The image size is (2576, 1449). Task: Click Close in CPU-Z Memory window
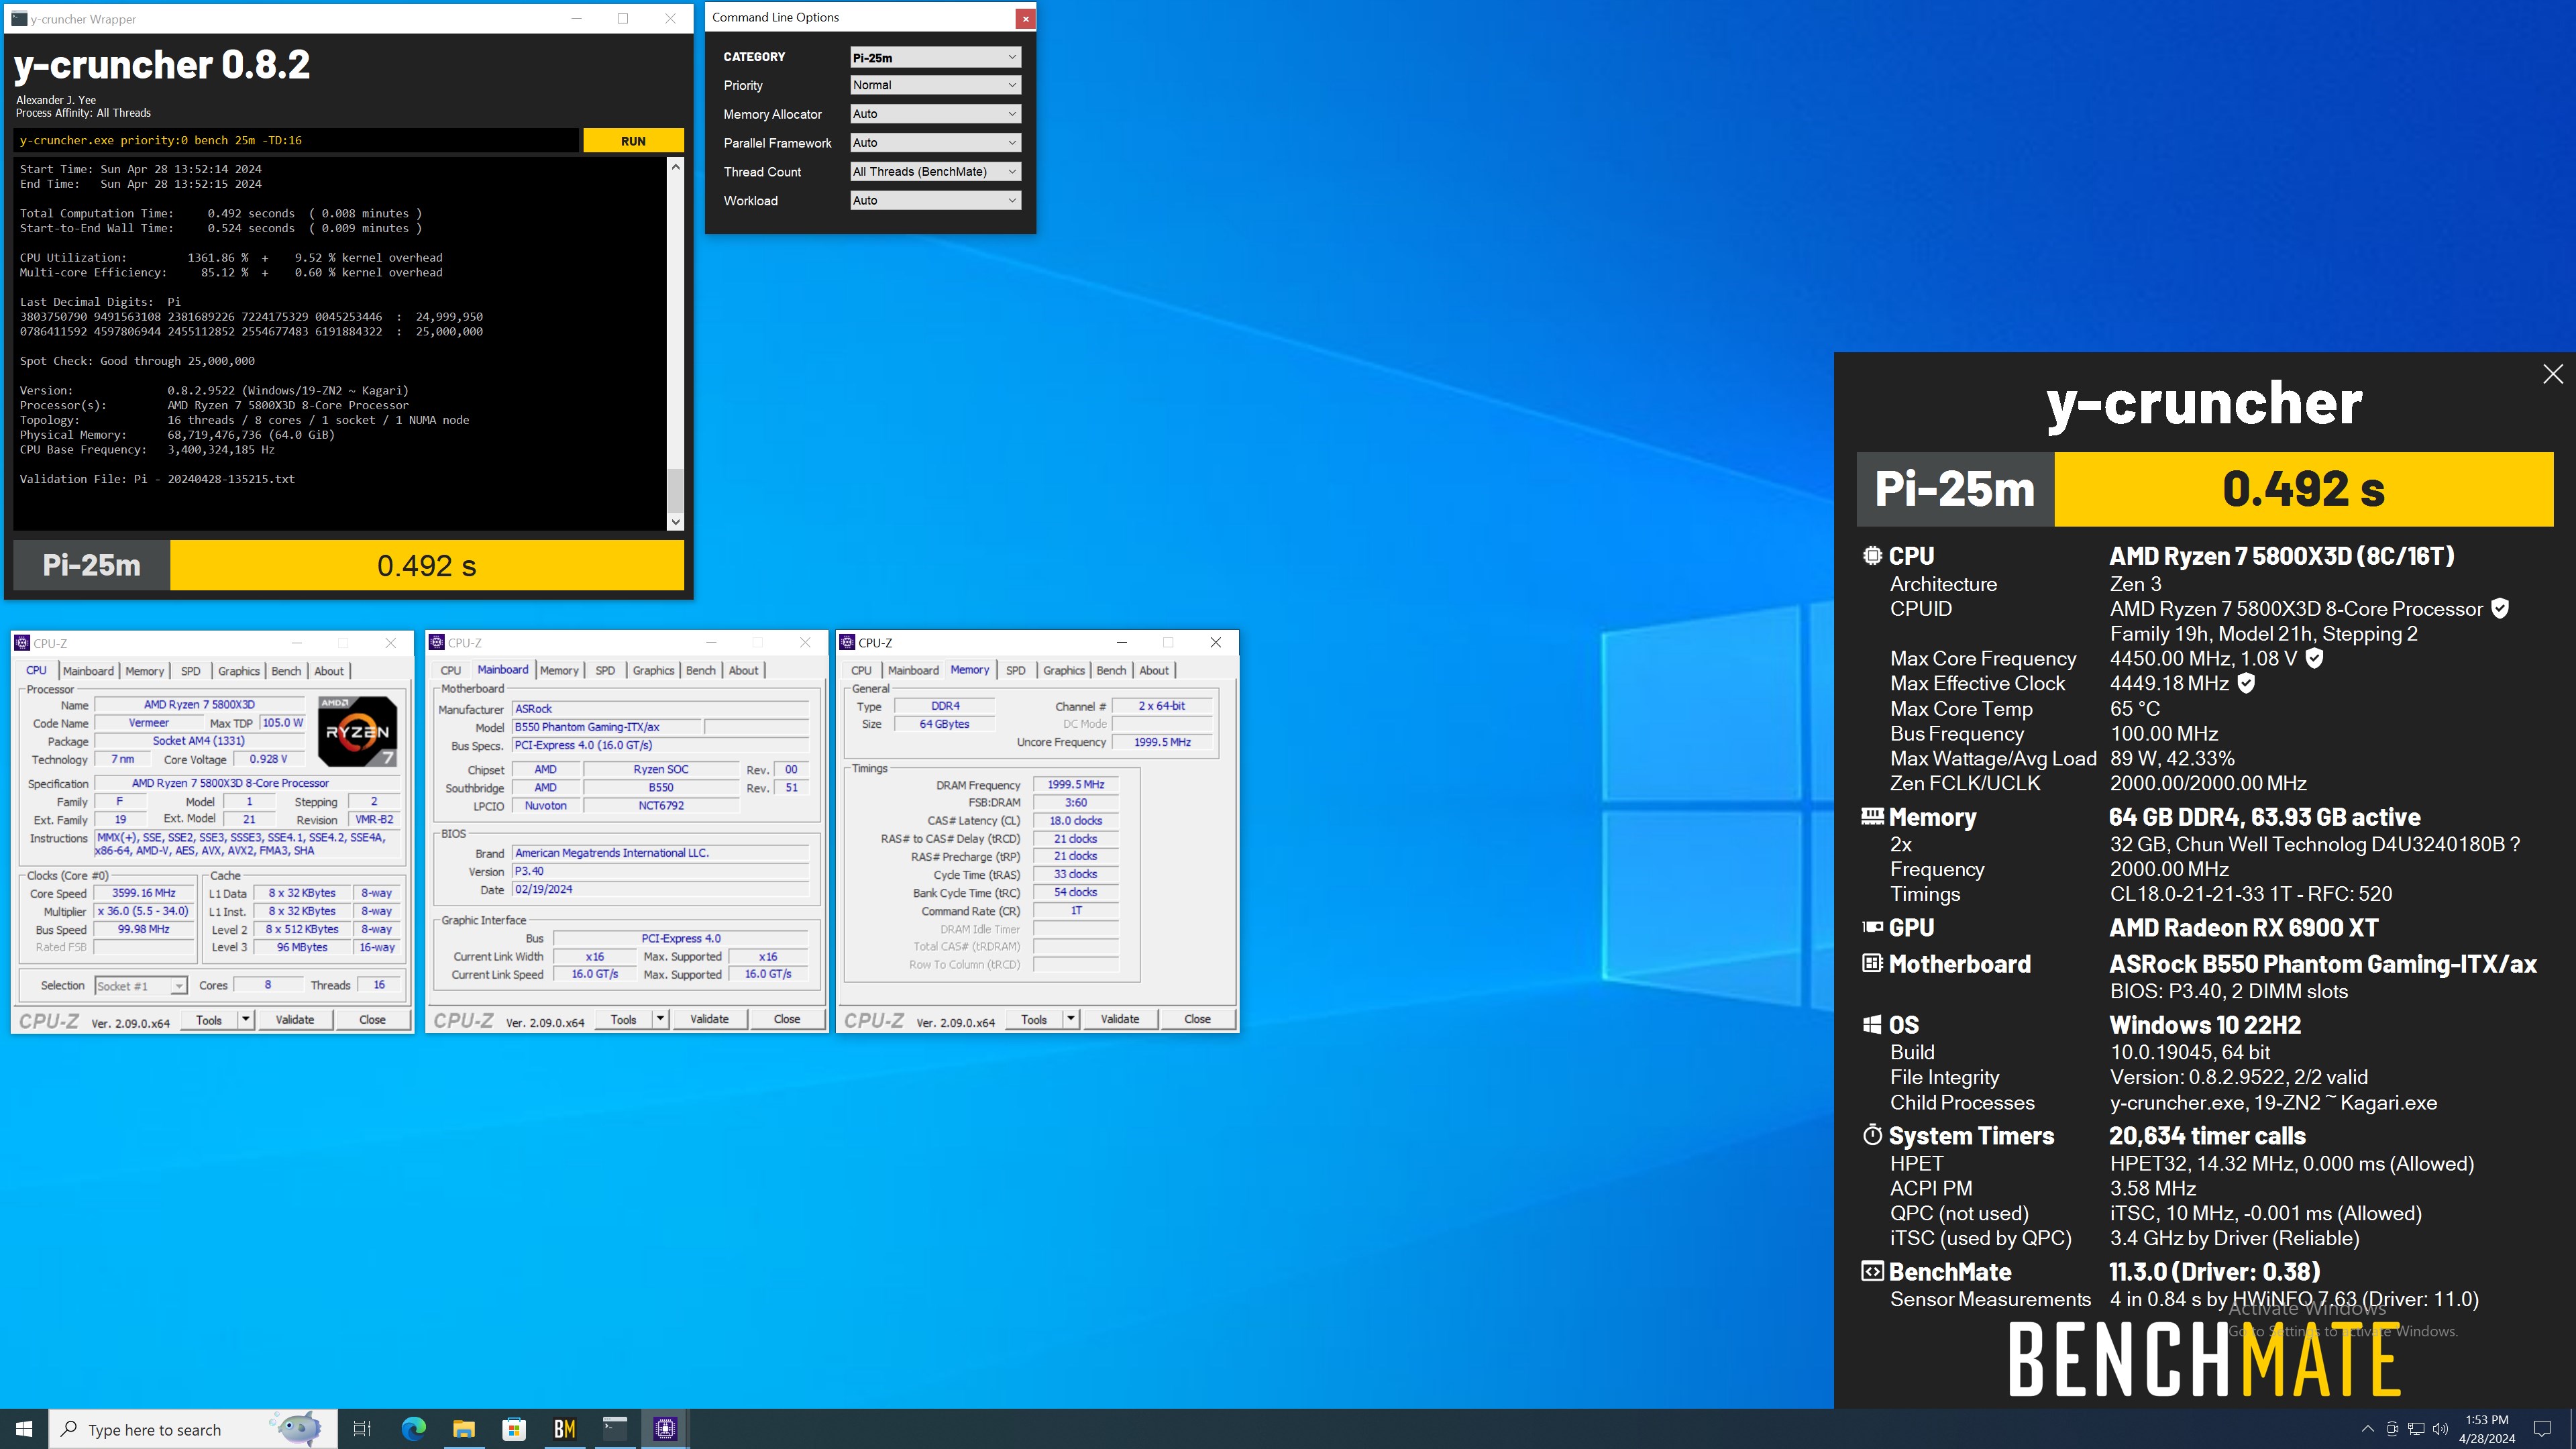click(1197, 1019)
